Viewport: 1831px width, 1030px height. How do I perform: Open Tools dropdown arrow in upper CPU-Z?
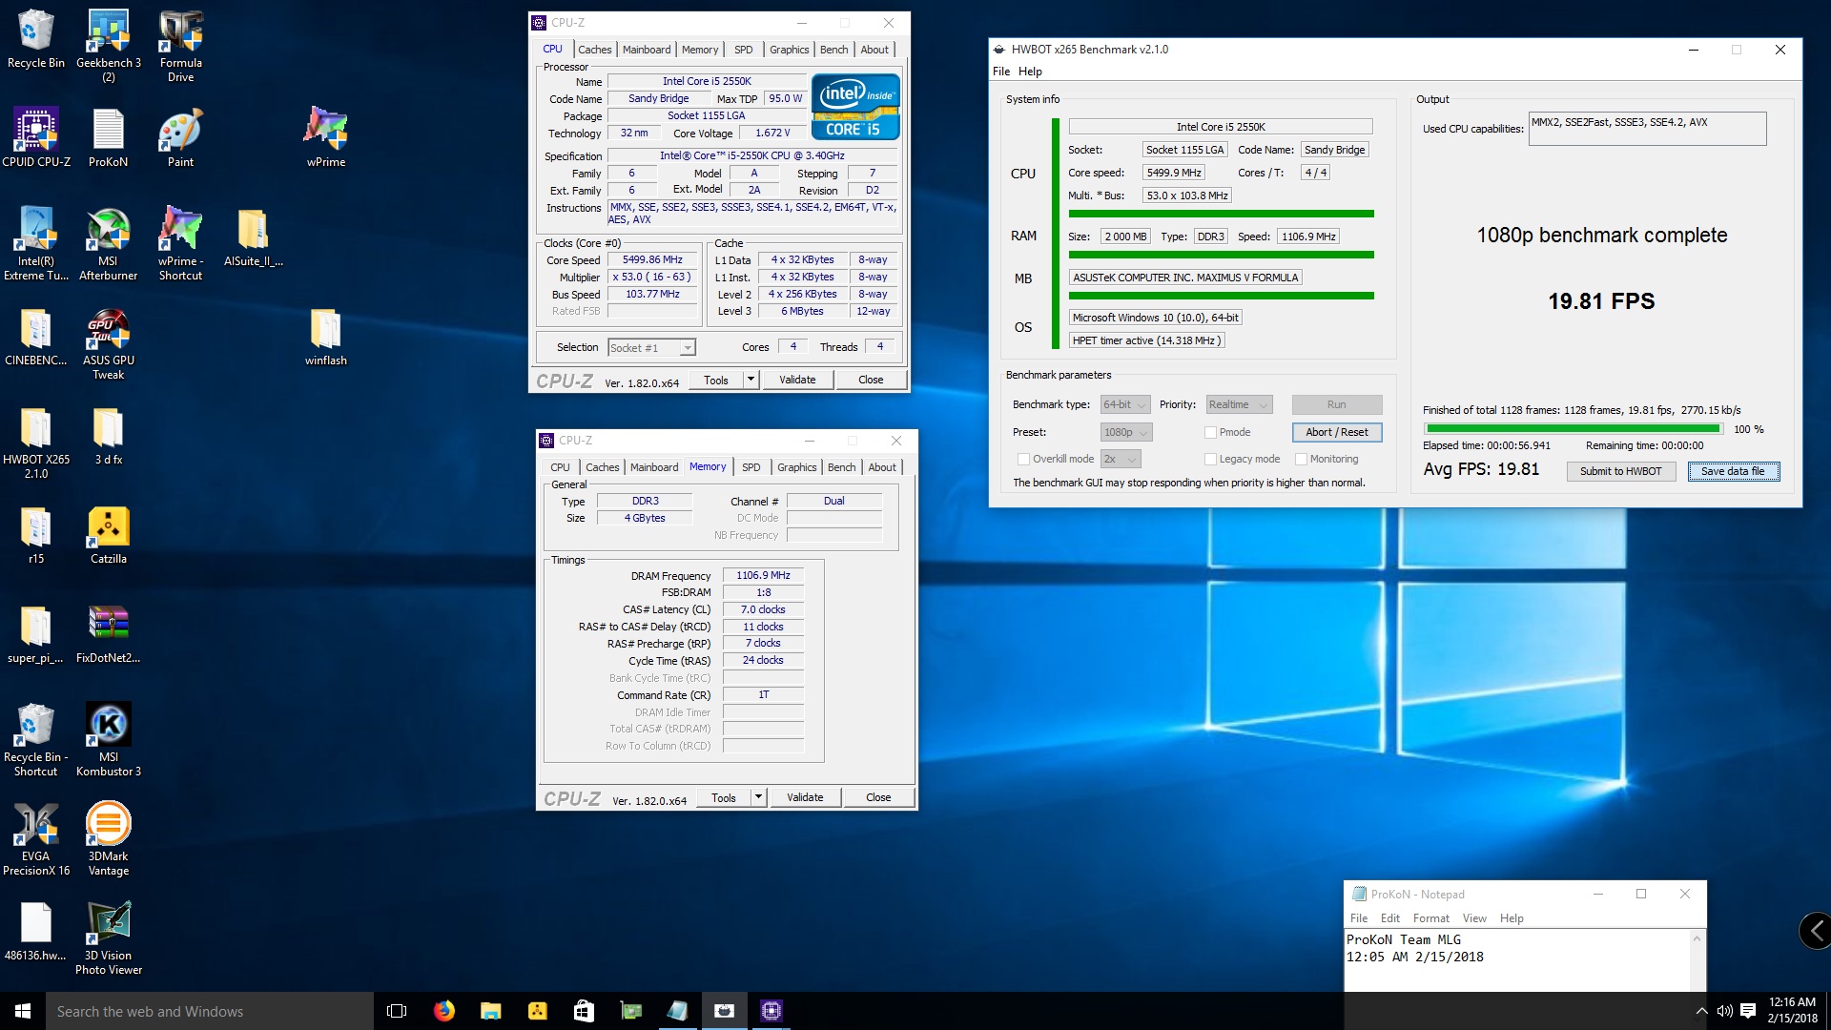[x=751, y=380]
